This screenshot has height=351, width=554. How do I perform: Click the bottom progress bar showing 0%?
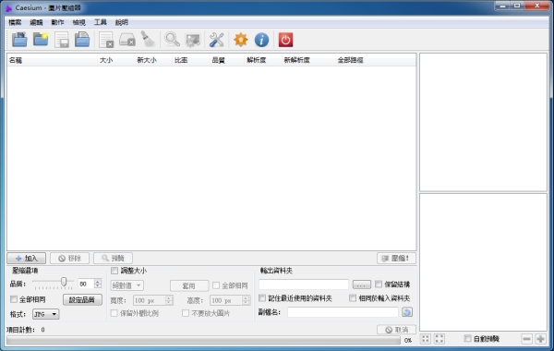(x=203, y=340)
